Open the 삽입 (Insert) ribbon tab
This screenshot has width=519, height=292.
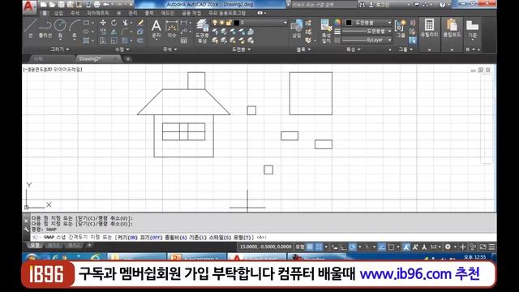[x=58, y=13]
